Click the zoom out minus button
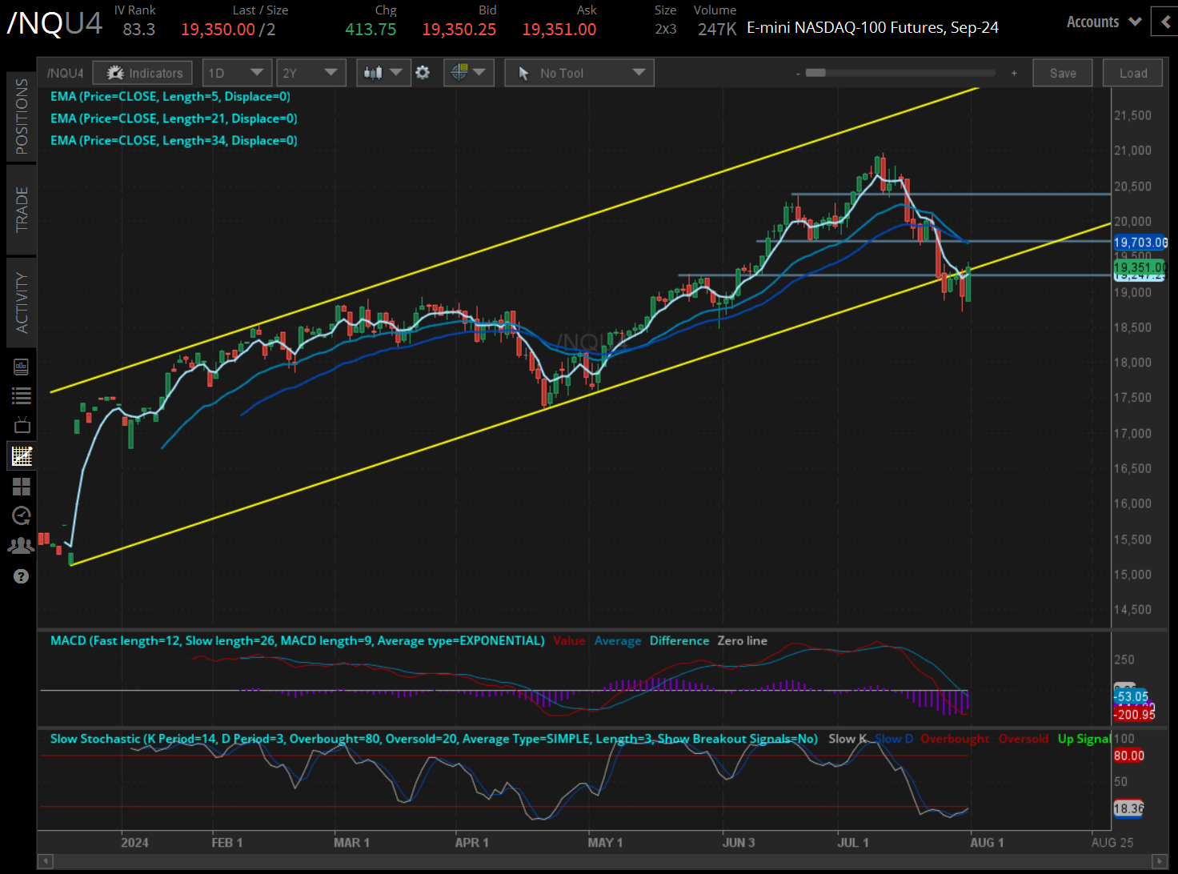The image size is (1178, 874). (798, 74)
